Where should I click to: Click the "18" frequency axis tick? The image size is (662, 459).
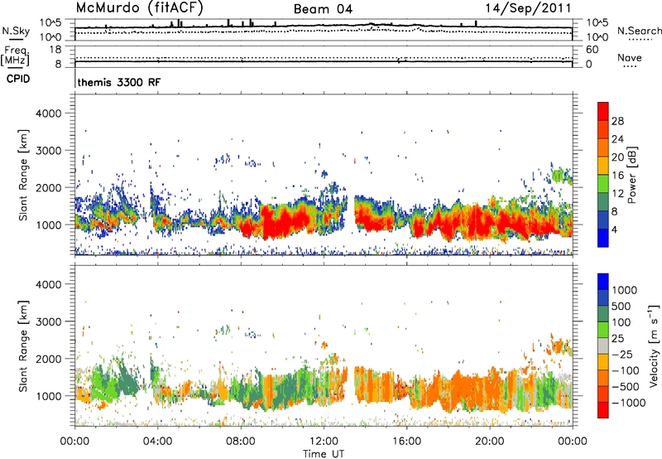55,50
